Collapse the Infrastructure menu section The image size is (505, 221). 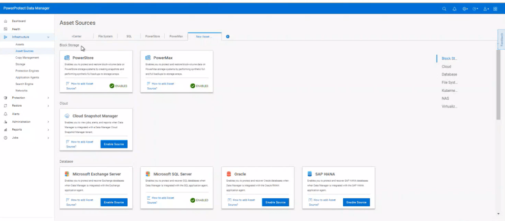tap(48, 37)
